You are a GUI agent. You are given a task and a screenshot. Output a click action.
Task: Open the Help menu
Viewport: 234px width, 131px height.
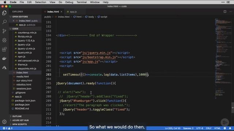tap(106, 2)
